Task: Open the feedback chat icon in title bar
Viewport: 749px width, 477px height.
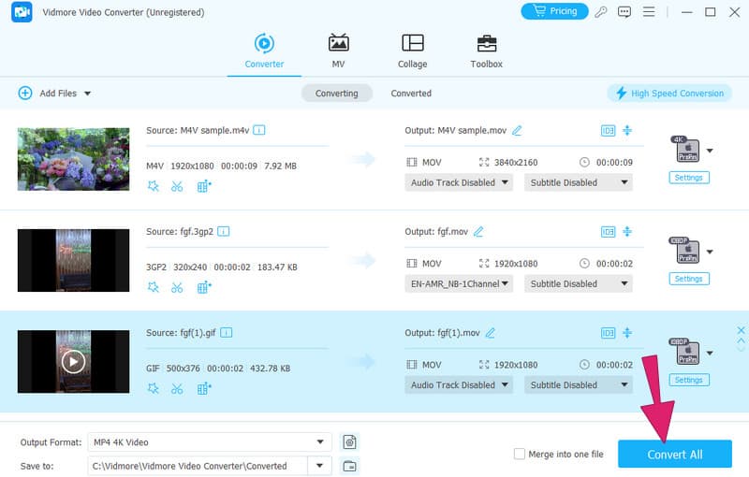Action: pyautogui.click(x=624, y=12)
